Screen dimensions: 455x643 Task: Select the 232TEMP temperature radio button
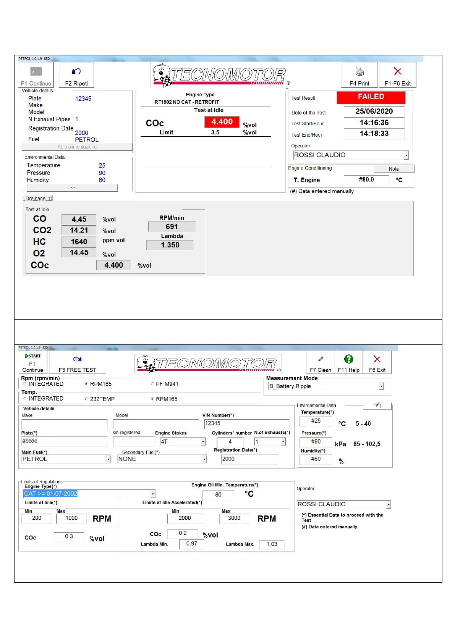(x=86, y=399)
